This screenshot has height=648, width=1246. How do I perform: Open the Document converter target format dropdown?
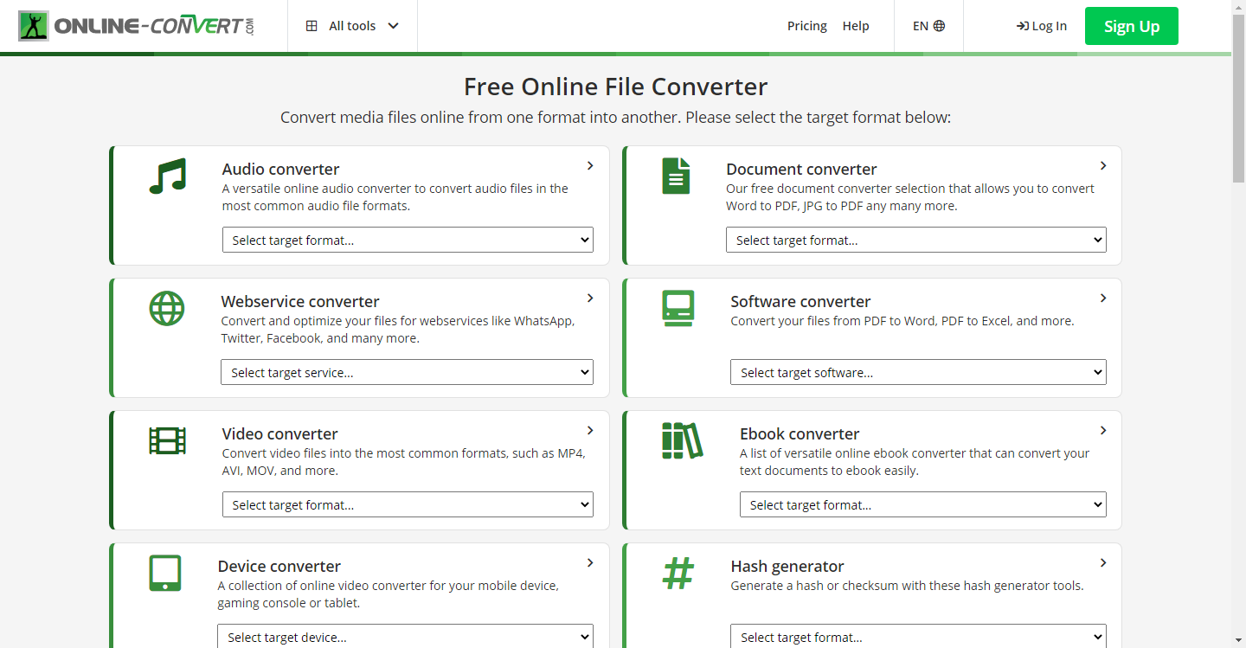(x=915, y=241)
